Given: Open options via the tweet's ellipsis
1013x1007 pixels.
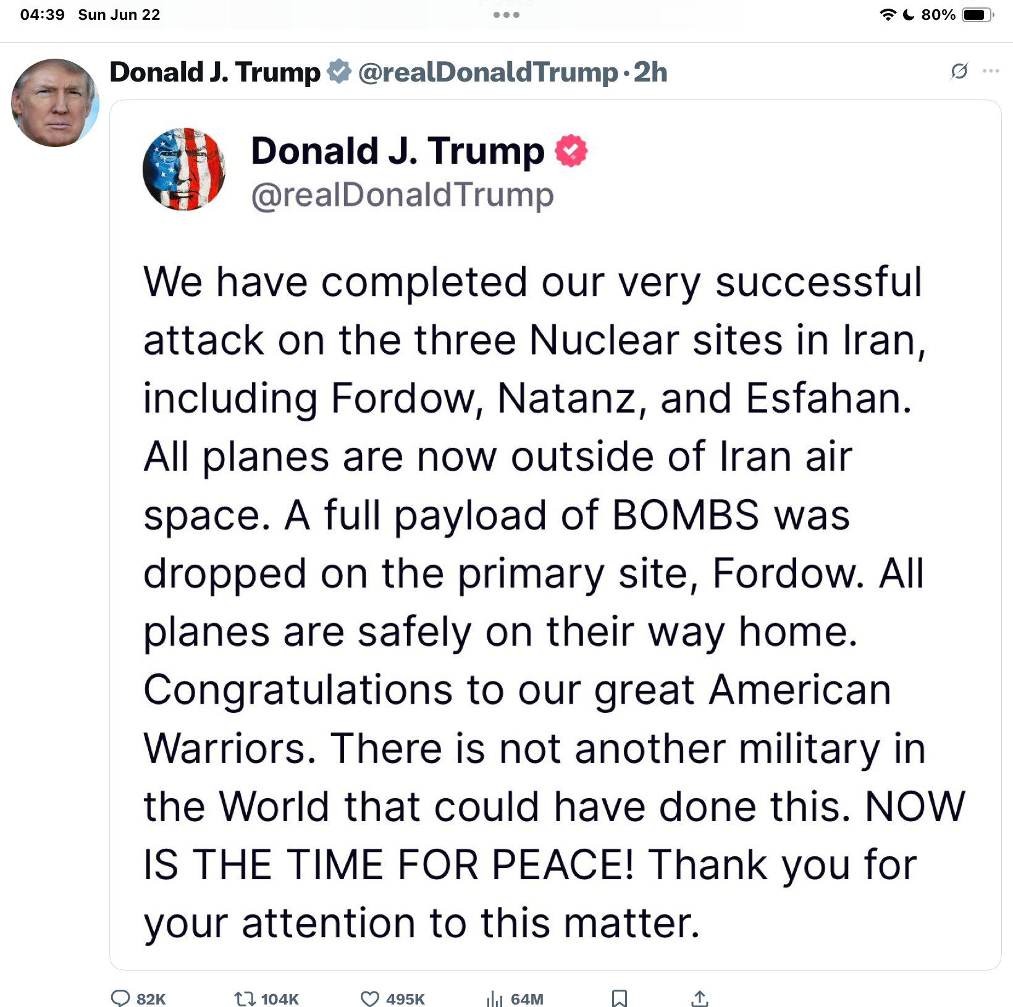Looking at the screenshot, I should coord(991,70).
